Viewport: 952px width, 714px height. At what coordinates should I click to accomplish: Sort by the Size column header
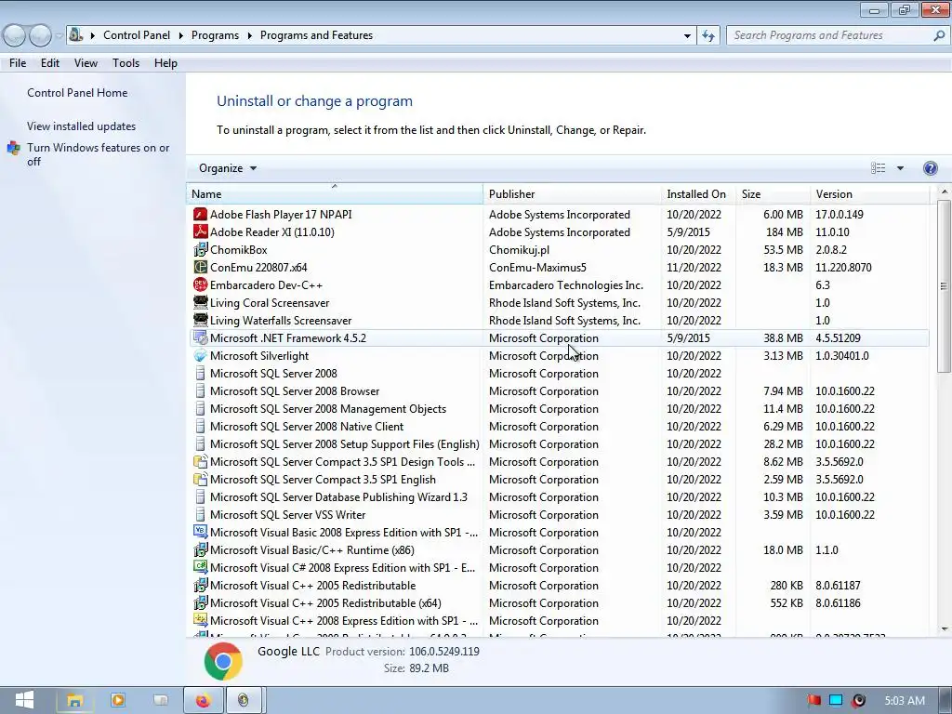[x=773, y=194]
